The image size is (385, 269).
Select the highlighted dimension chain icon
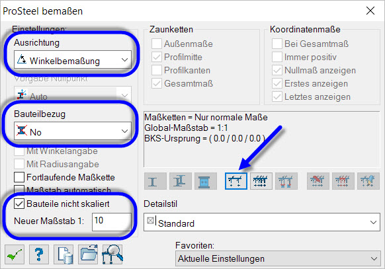pos(236,181)
